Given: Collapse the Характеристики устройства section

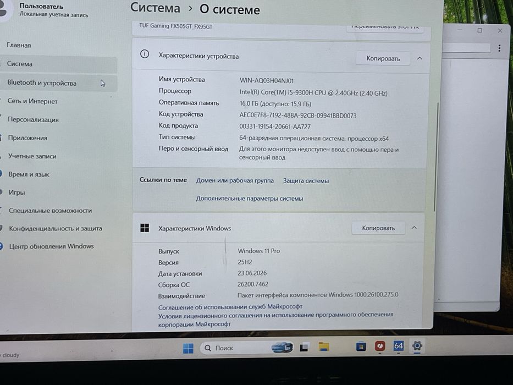Looking at the screenshot, I should click(x=420, y=58).
